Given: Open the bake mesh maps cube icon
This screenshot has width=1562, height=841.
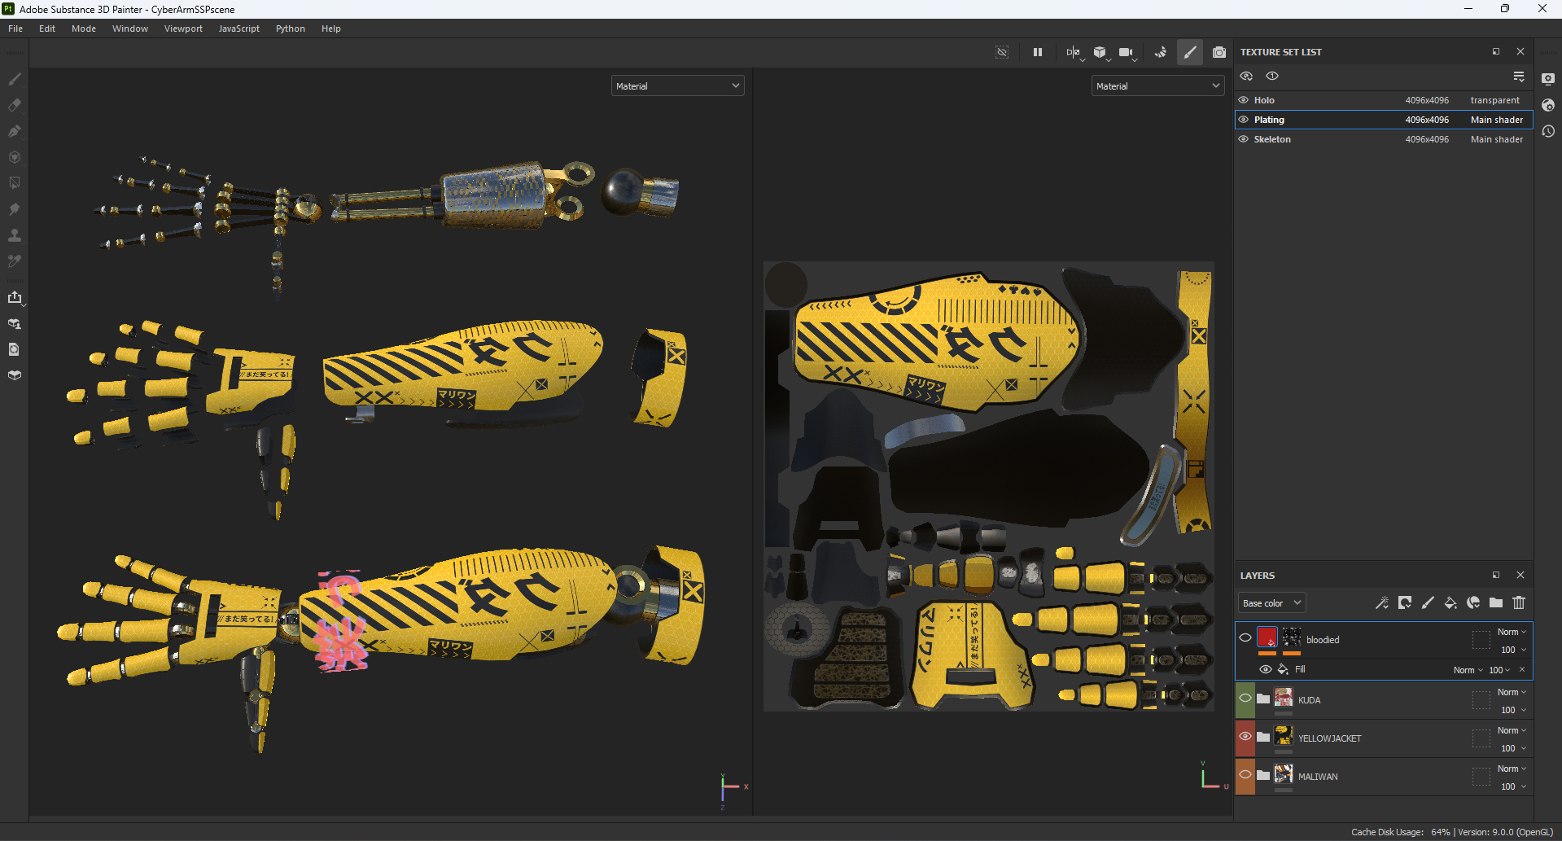Looking at the screenshot, I should [15, 375].
